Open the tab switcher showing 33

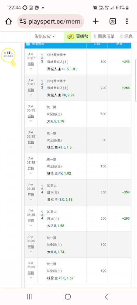113,21
